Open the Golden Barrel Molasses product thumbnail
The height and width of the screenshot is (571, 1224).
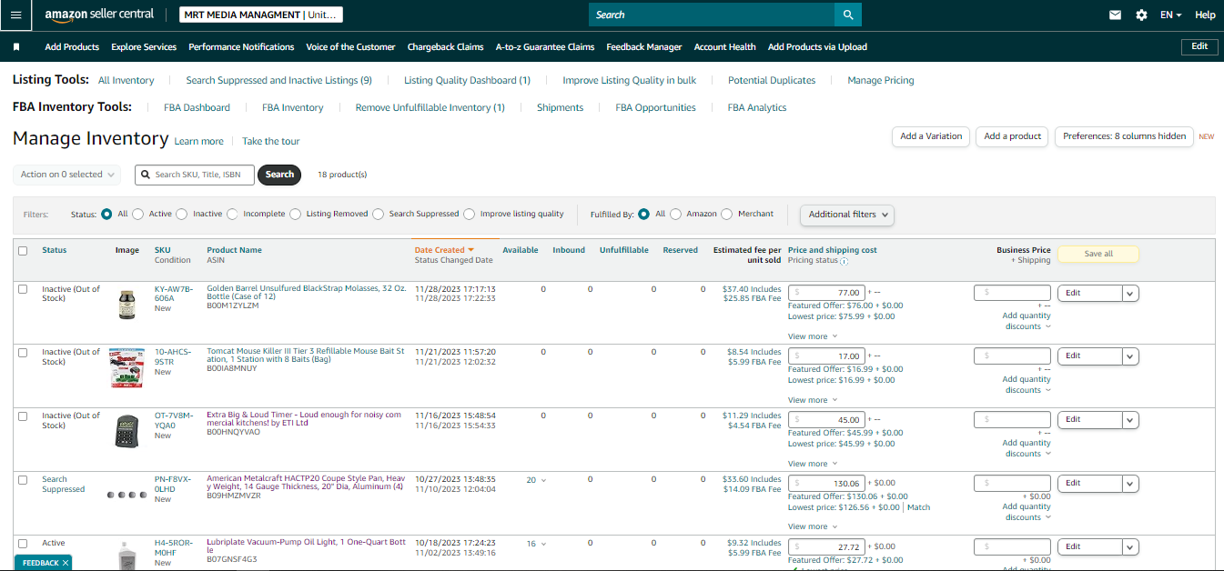(126, 304)
